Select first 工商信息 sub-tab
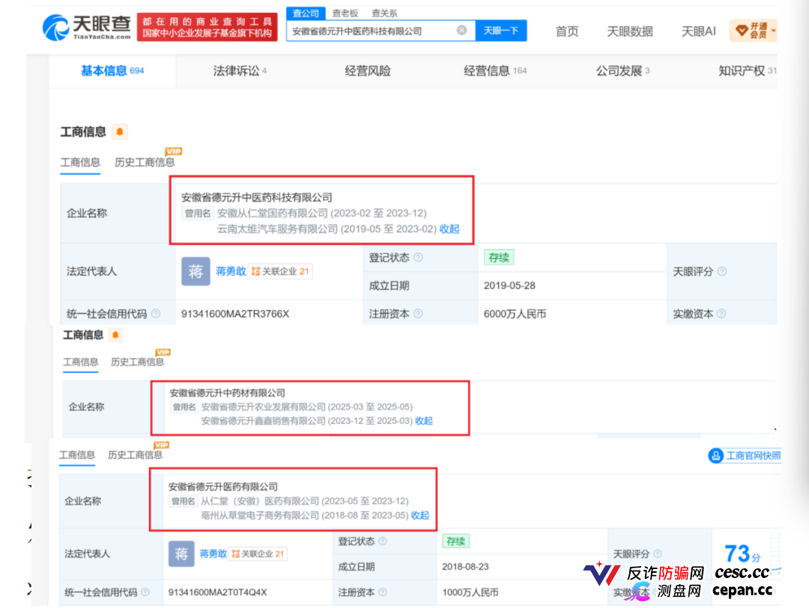 pyautogui.click(x=80, y=162)
